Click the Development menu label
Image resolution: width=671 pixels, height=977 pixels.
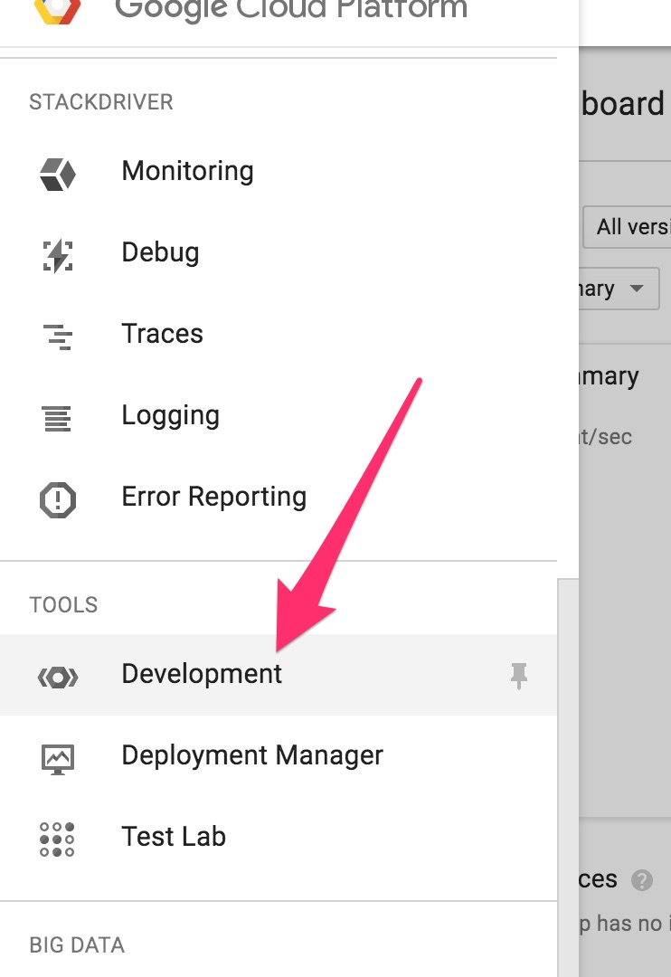click(202, 674)
